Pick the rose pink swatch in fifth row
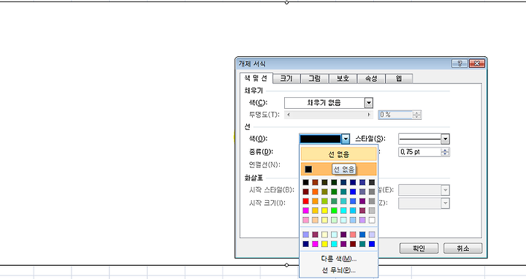This screenshot has width=526, height=279. point(305,220)
